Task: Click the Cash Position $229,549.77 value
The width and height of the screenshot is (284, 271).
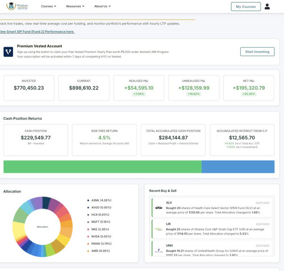Action: (36, 137)
